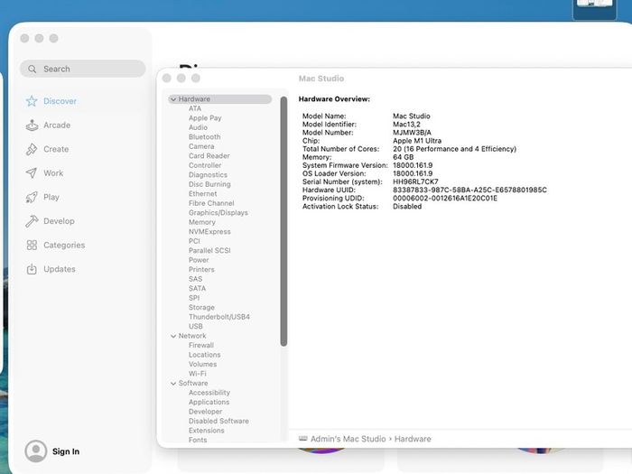The height and width of the screenshot is (474, 632).
Task: Click the Categories grid icon in App Store
Action: [32, 245]
